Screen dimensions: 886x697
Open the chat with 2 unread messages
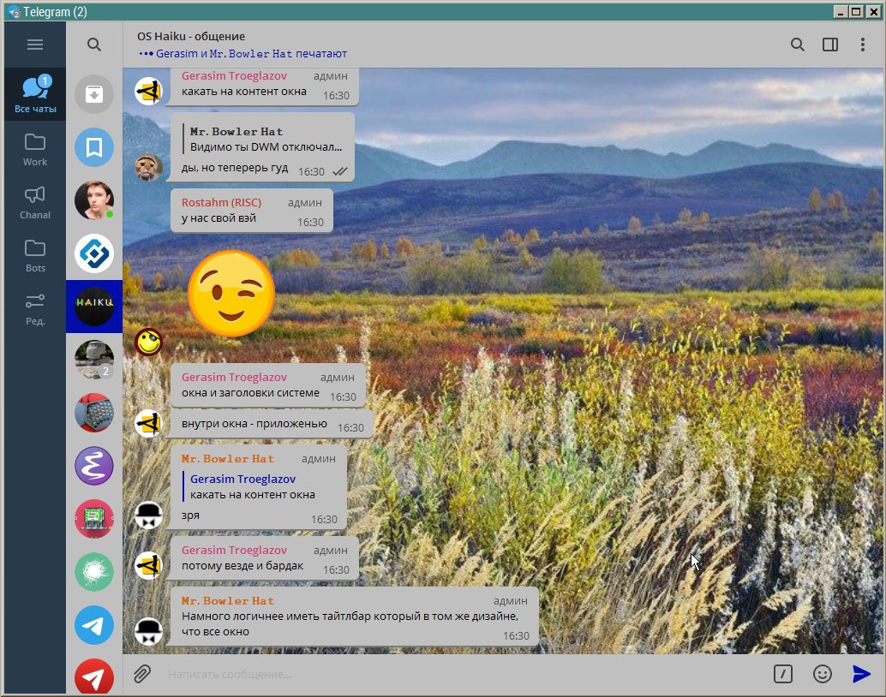pyautogui.click(x=94, y=360)
